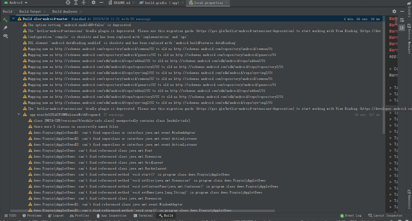Select PinyinAppletDemo$1 can't find superclass WindowAdapter warning
Screen dimensions: 412x221
(x=112, y=133)
